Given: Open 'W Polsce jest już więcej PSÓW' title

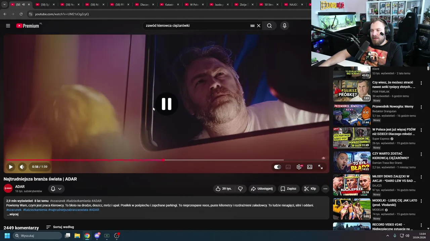Looking at the screenshot, I should click(394, 132).
